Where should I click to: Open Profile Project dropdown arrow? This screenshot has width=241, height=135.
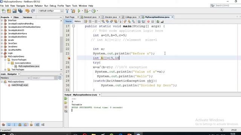coord(97,11)
